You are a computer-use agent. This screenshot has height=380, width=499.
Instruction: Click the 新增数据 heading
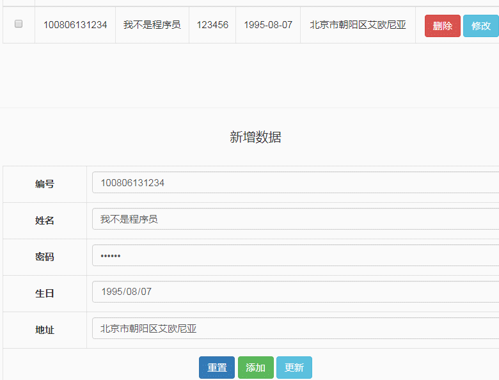[x=255, y=137]
